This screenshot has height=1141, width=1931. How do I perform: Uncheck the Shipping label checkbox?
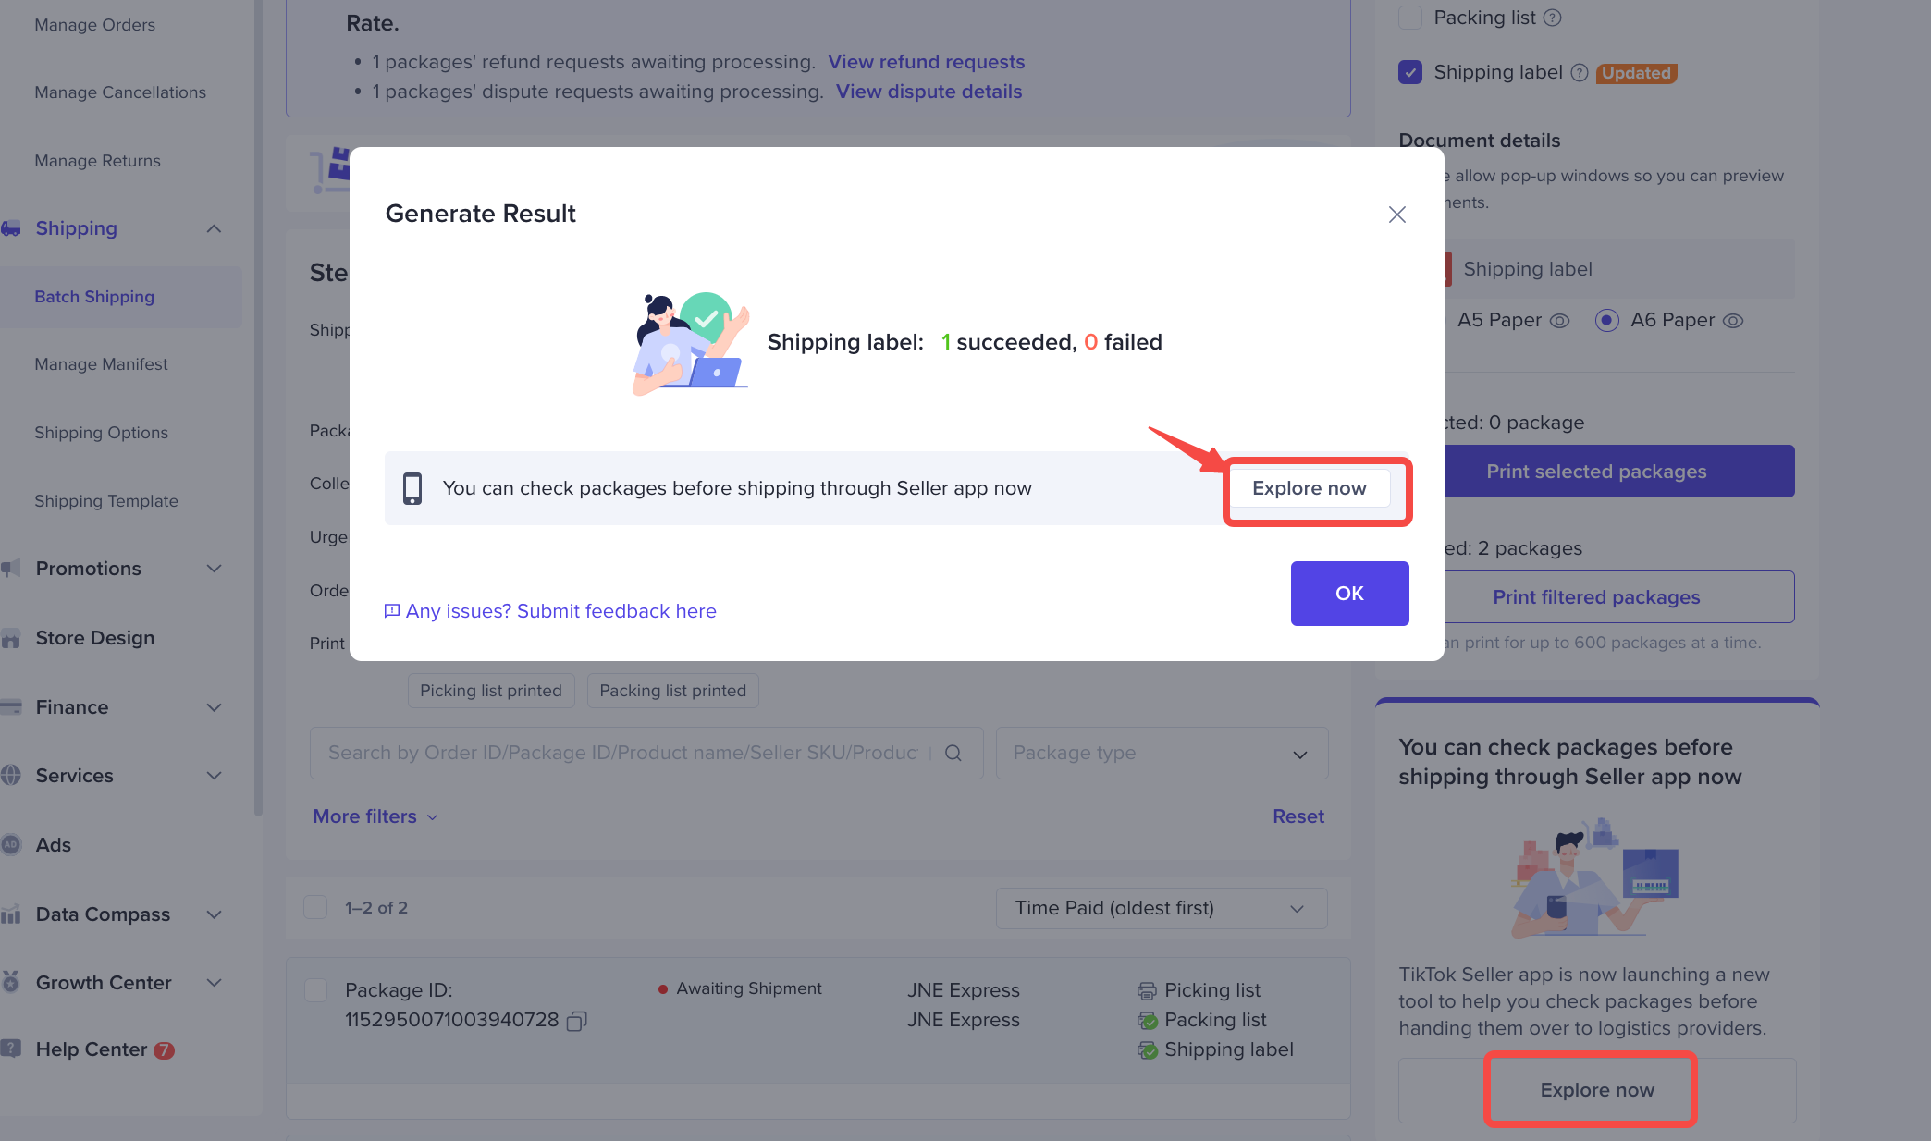click(x=1410, y=72)
